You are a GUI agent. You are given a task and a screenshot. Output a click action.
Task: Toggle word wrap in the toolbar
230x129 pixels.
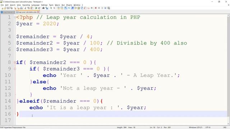66,8
